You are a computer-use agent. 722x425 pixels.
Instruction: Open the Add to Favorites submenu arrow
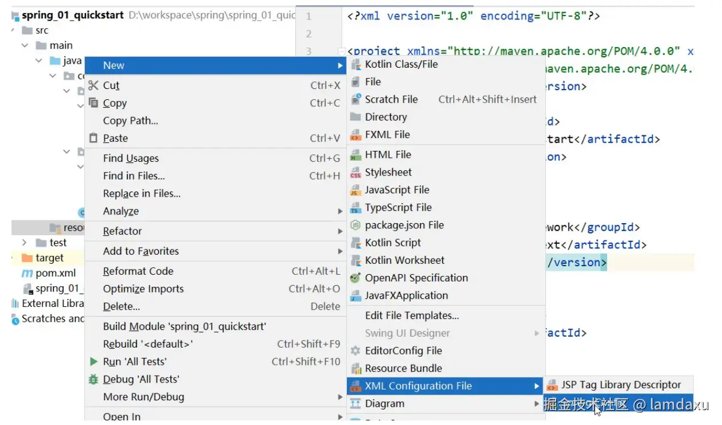pos(341,252)
